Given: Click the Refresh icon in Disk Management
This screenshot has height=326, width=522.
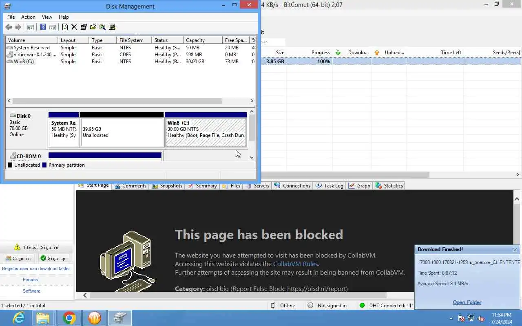Looking at the screenshot, I should tap(65, 27).
